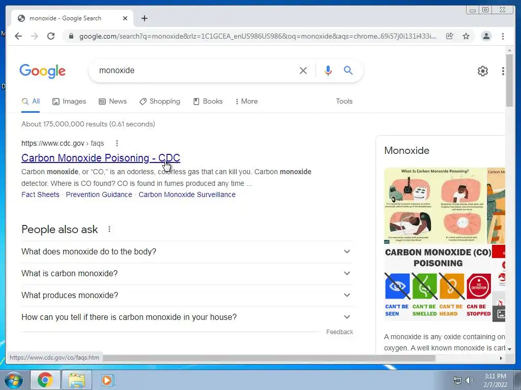521x390 pixels.
Task: Open People also ask options dots
Action: 109,229
